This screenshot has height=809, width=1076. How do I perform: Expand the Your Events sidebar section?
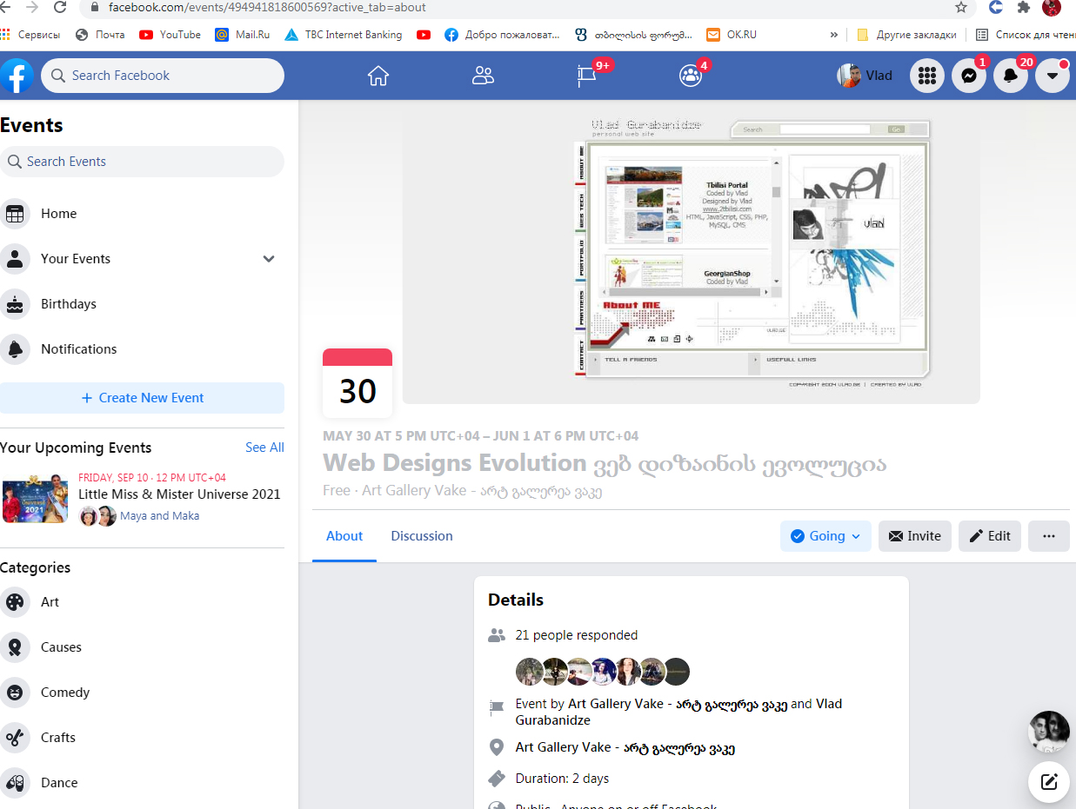269,259
